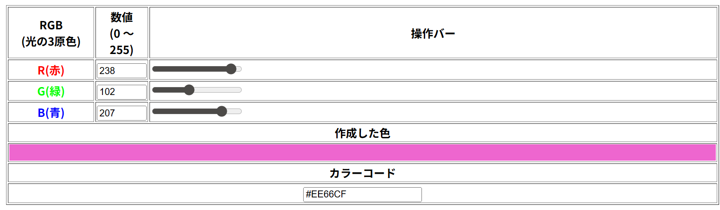
Task: Click the カラーコード heading
Action: pos(362,173)
